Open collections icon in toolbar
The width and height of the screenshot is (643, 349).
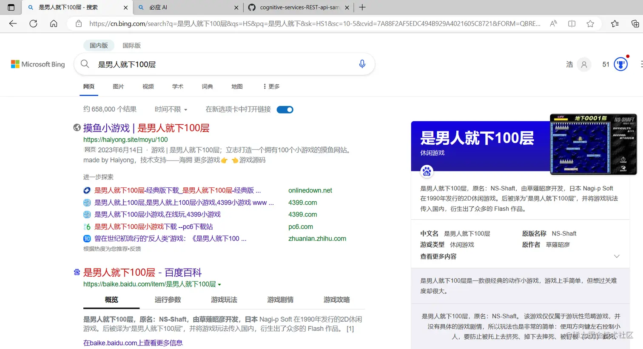pos(635,24)
